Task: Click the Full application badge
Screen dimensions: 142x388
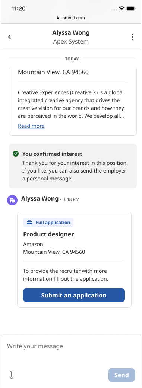Action: [48, 222]
